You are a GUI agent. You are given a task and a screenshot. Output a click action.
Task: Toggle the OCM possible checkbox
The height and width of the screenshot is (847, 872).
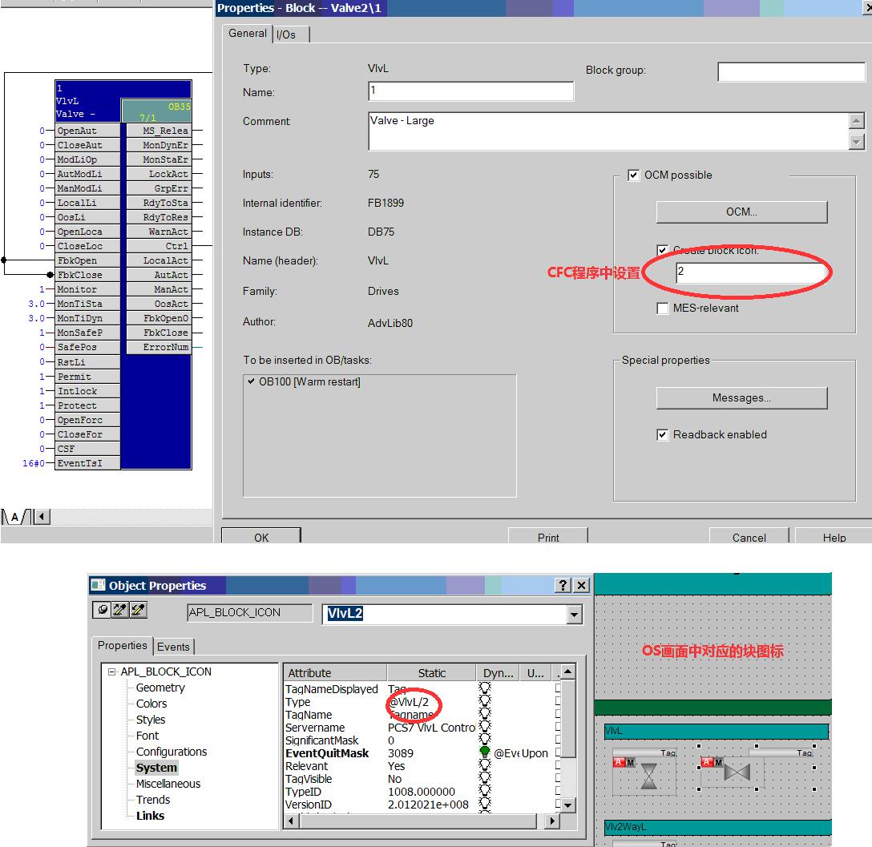(x=633, y=175)
